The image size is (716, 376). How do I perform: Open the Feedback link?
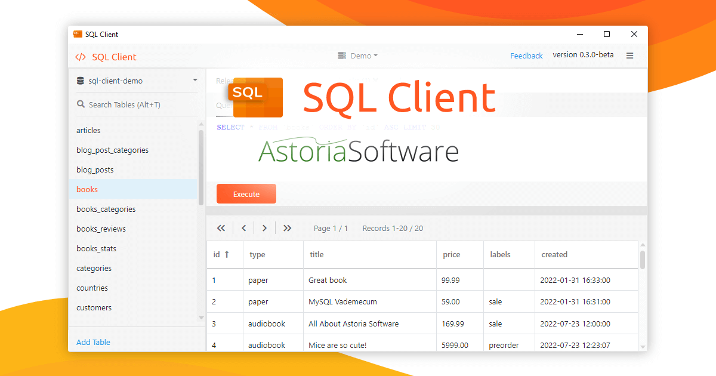tap(526, 55)
